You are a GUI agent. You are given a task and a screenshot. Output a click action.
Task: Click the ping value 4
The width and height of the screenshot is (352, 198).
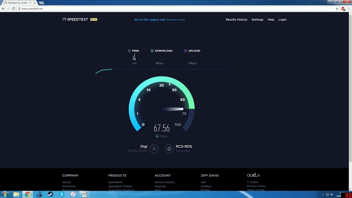pos(134,57)
